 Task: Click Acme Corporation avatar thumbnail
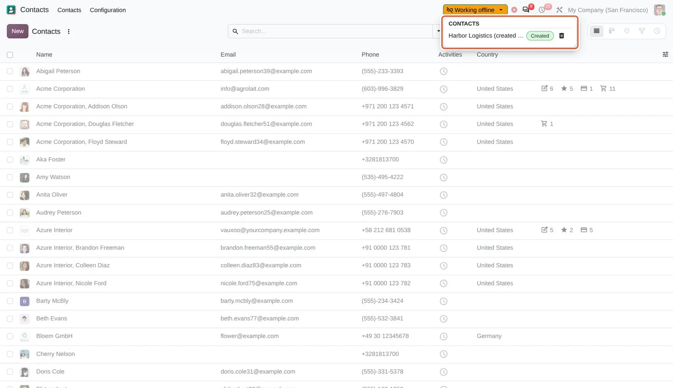click(25, 89)
